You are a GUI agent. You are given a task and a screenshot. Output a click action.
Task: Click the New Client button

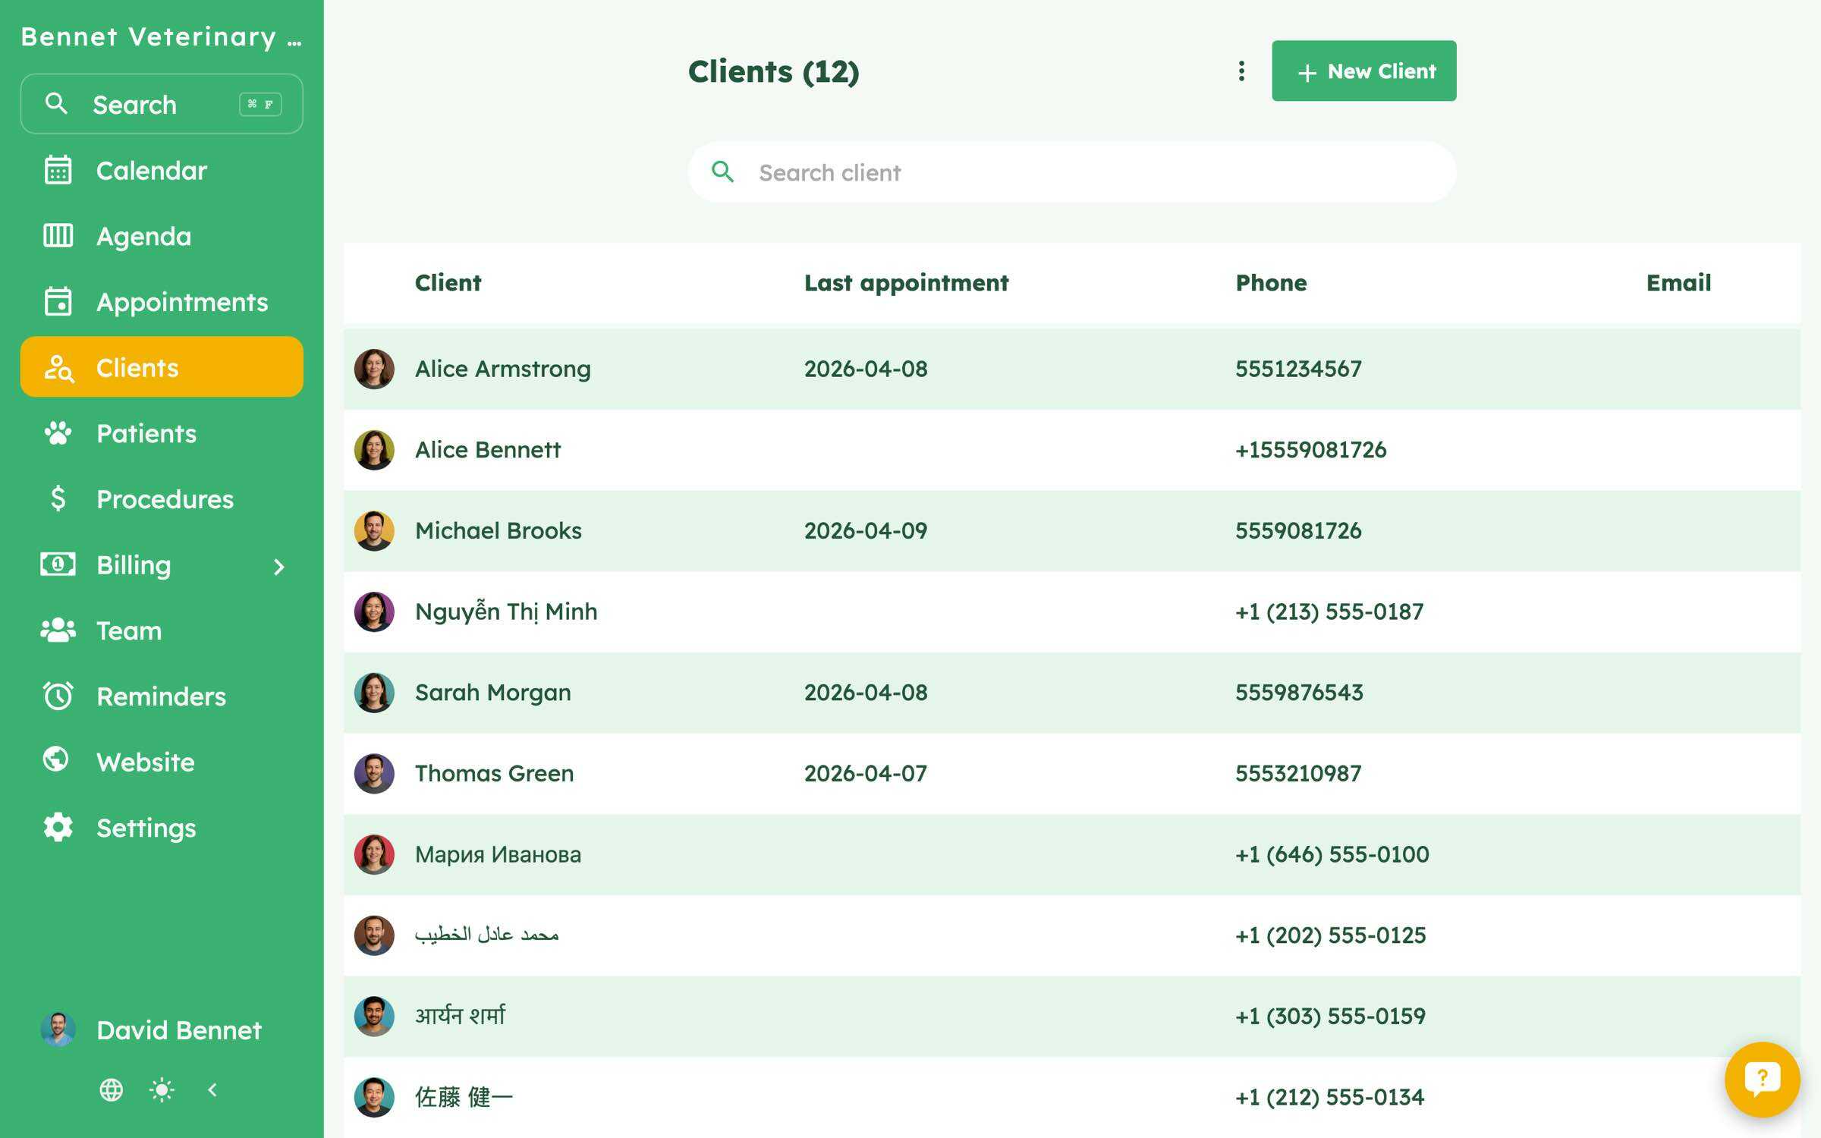point(1363,71)
